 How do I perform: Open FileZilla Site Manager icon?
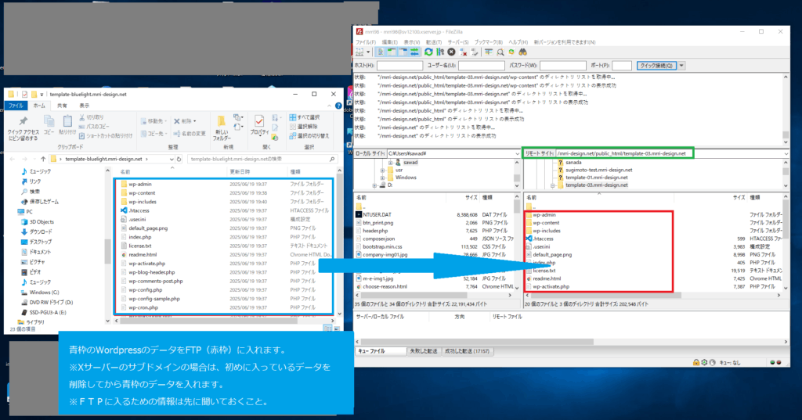(x=360, y=52)
